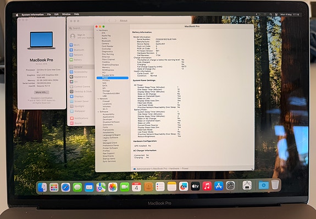Open the Apple menu
Image resolution: width=316 pixels, height=219 pixels.
point(17,15)
